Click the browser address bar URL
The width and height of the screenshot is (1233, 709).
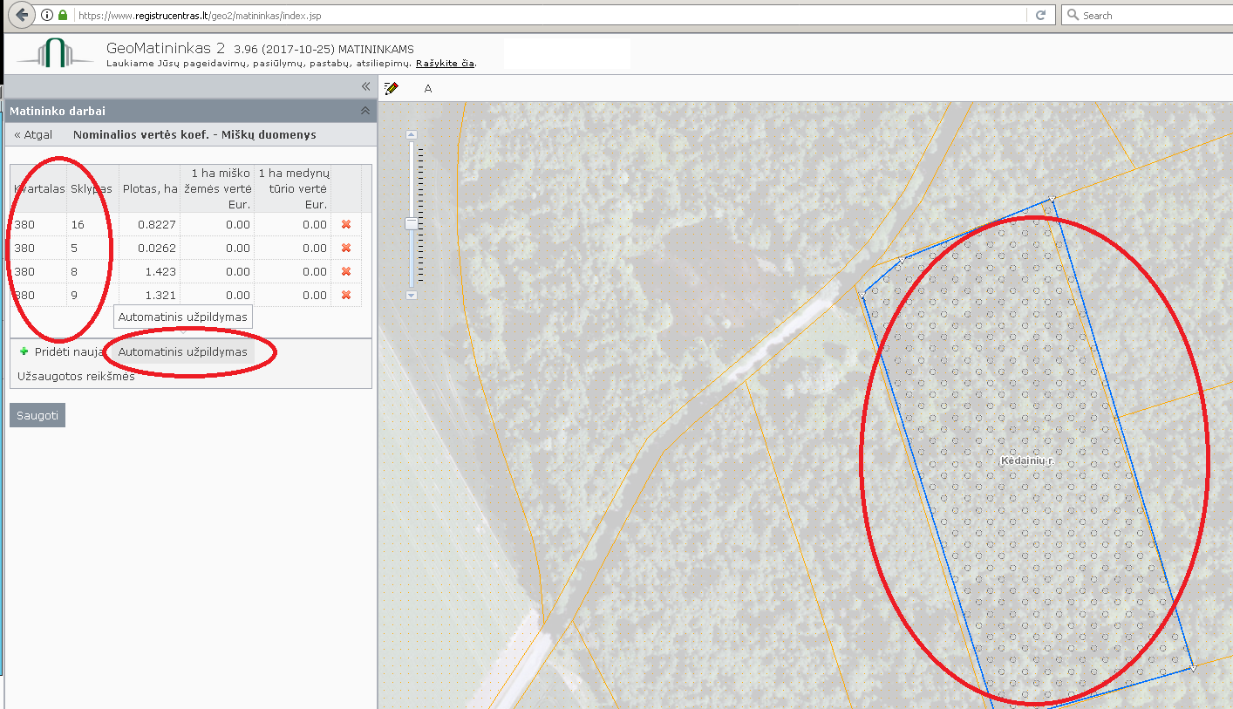[x=551, y=15]
